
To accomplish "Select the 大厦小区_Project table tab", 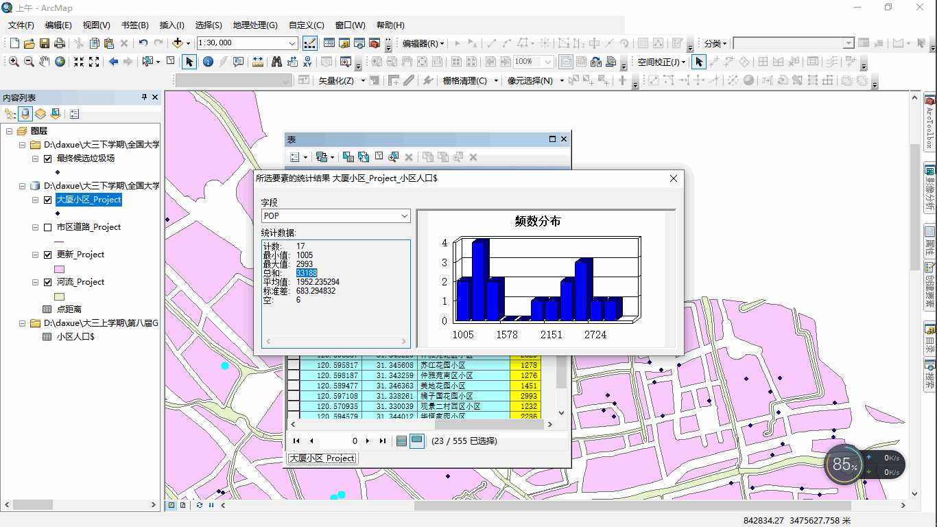I will (x=322, y=458).
